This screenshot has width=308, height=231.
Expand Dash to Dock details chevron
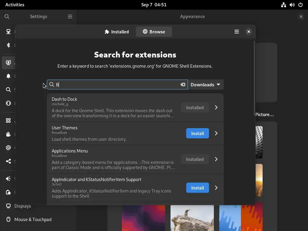(x=216, y=107)
